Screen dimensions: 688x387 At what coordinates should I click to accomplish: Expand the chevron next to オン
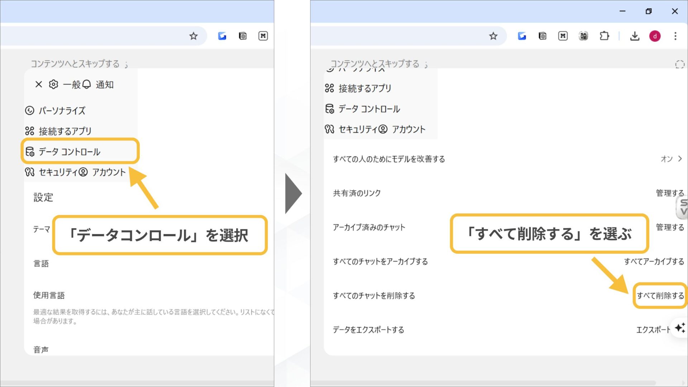click(x=680, y=159)
